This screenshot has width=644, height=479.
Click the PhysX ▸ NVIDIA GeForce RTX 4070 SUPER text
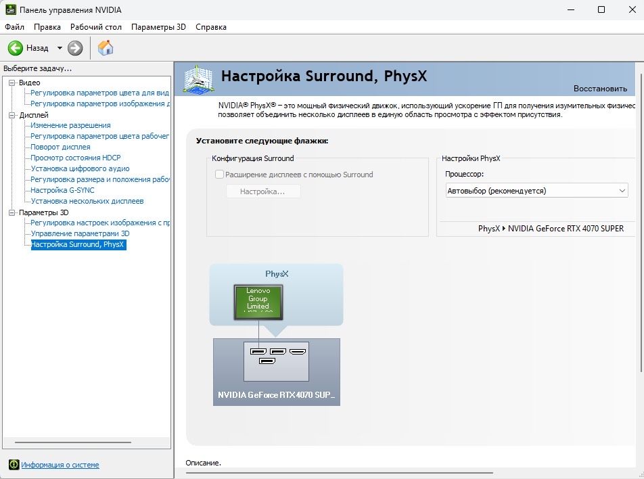(x=551, y=229)
